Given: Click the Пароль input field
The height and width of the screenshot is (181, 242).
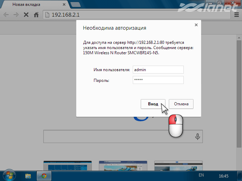Looking at the screenshot, I should pyautogui.click(x=158, y=80).
